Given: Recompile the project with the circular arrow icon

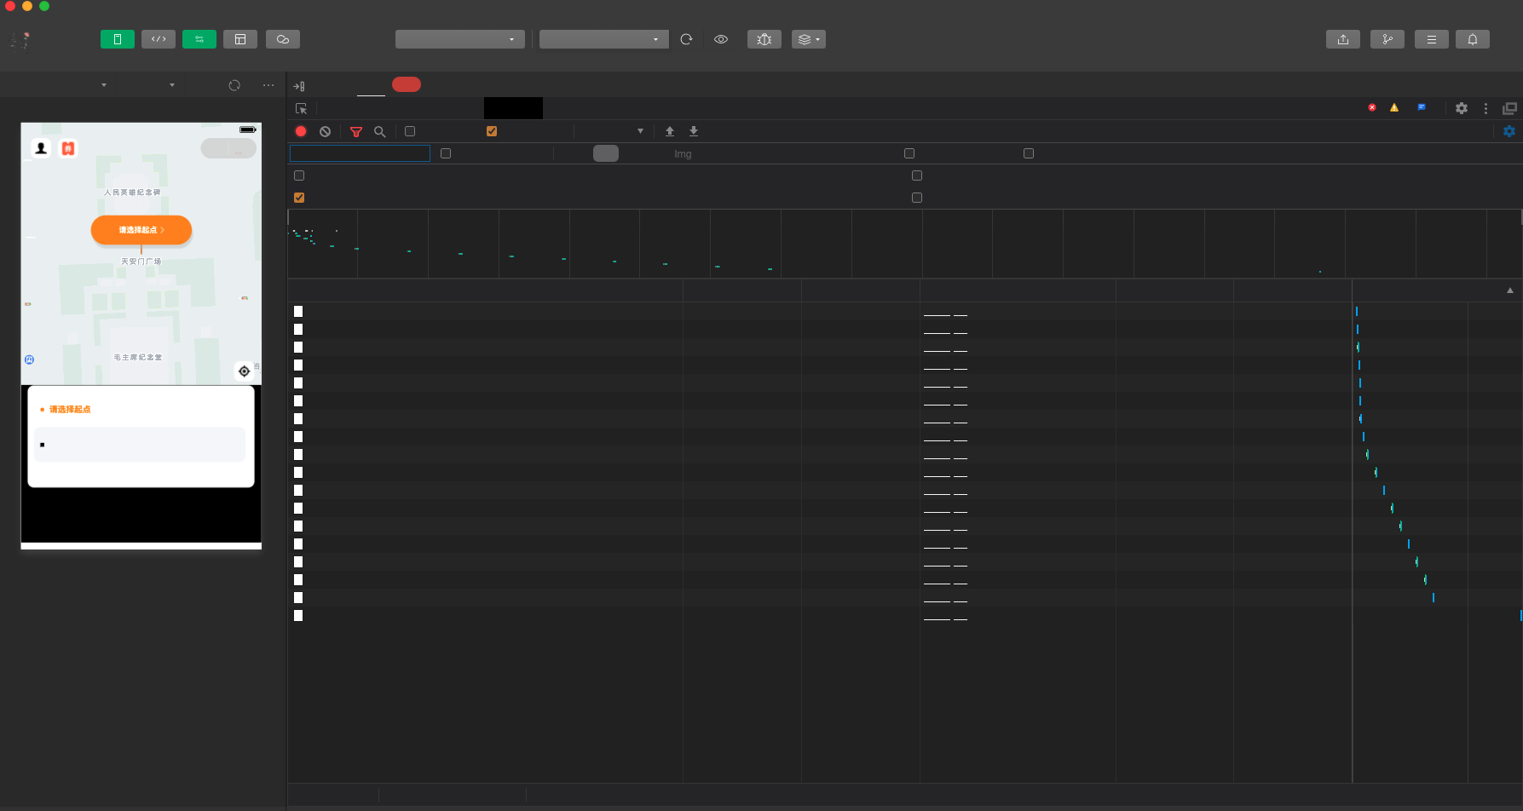Looking at the screenshot, I should coord(686,39).
